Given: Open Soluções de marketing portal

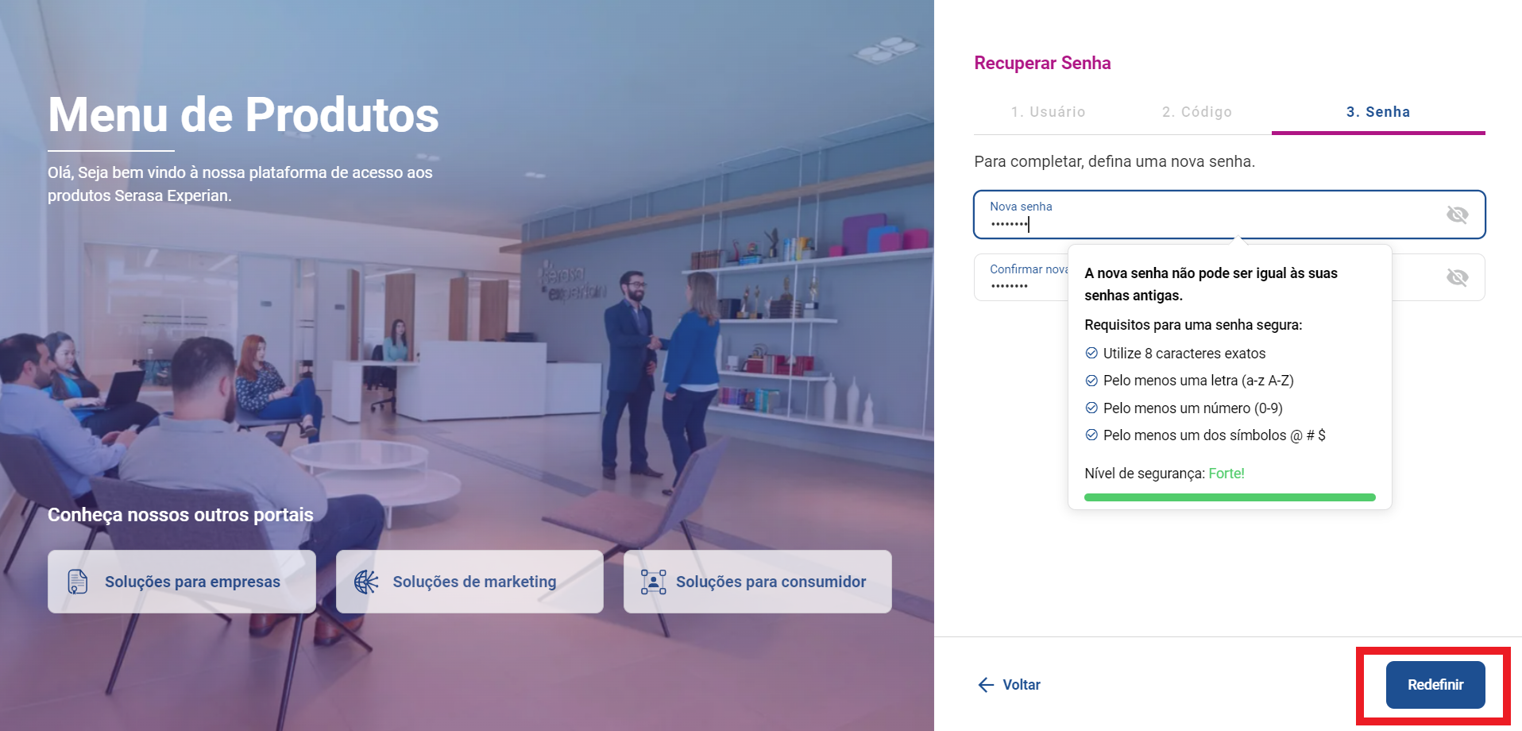Looking at the screenshot, I should coord(469,582).
